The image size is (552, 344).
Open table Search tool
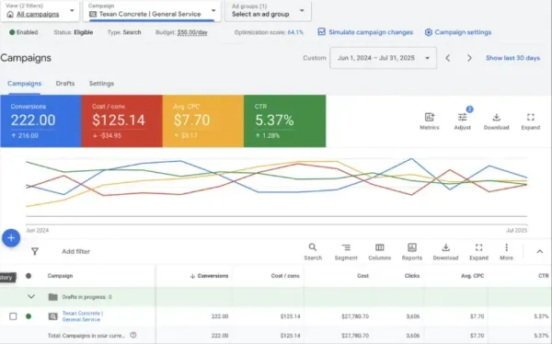pyautogui.click(x=313, y=252)
